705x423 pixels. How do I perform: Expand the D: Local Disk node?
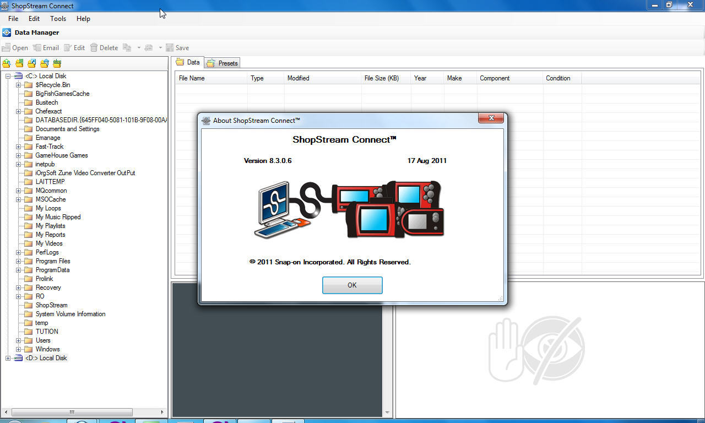point(8,358)
